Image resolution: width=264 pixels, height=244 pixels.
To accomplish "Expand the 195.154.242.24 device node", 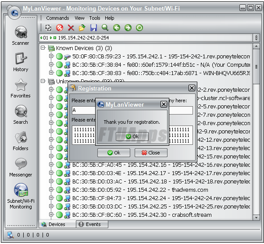I will click(51, 197).
